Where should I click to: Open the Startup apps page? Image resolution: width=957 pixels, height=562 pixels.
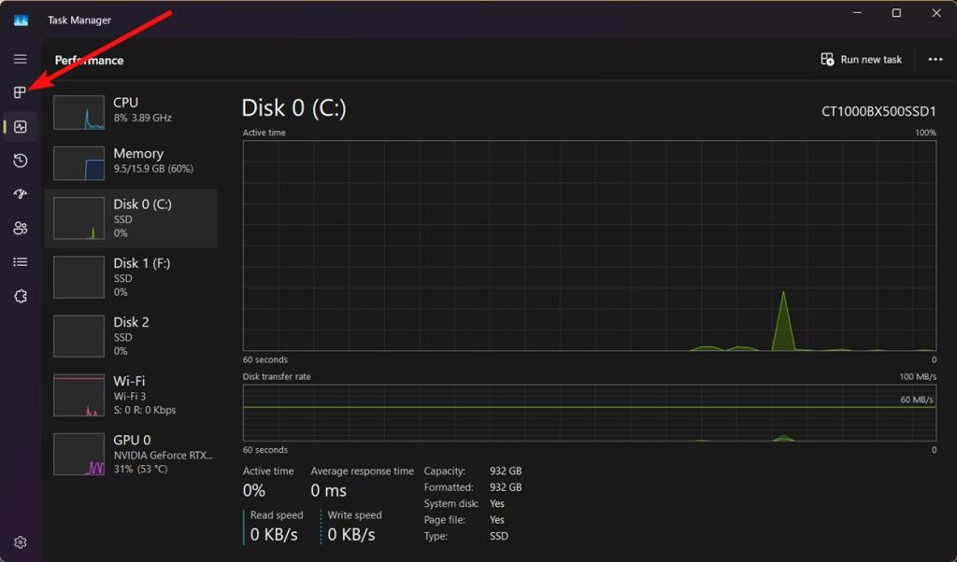(21, 194)
